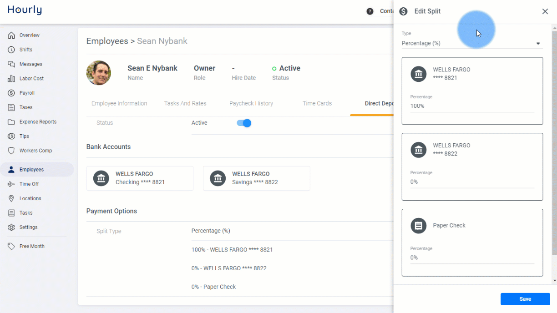This screenshot has height=313, width=557.
Task: Switch to the Paycheck History tab
Action: pyautogui.click(x=251, y=103)
